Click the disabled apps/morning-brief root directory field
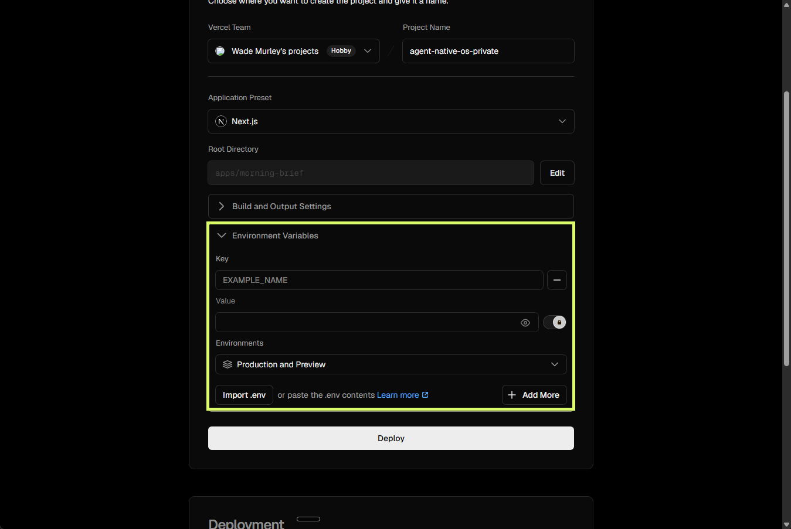The width and height of the screenshot is (791, 529). click(371, 173)
